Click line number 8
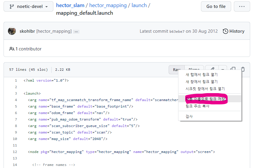 pyautogui.click(x=16, y=126)
